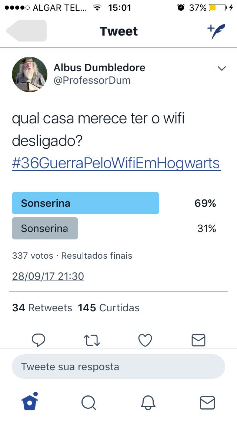Screen dimensions: 237x421
Task: Share tweet via the envelope icon under the tweet
Action: 198,340
